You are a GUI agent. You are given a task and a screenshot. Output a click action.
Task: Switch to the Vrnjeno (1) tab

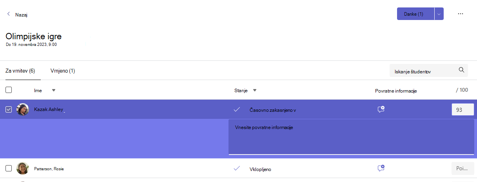tap(63, 71)
